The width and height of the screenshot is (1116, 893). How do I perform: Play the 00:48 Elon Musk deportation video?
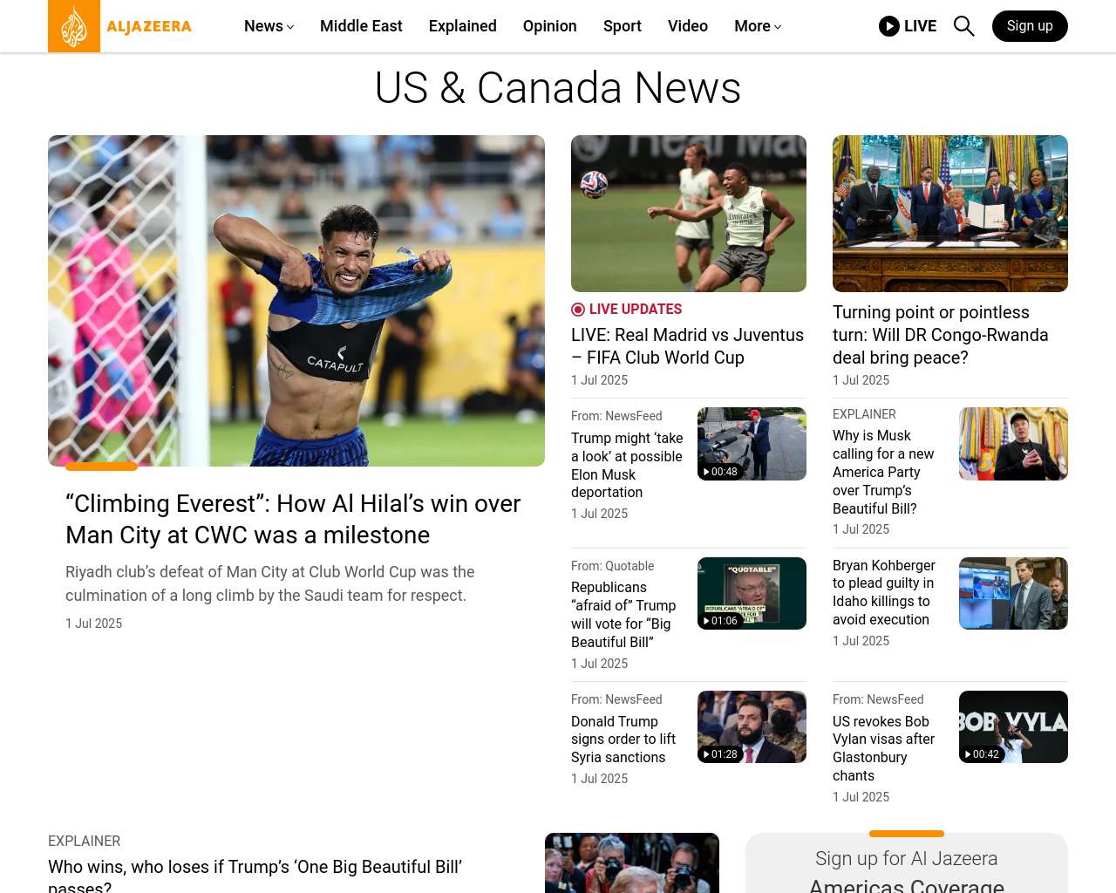[x=752, y=444]
